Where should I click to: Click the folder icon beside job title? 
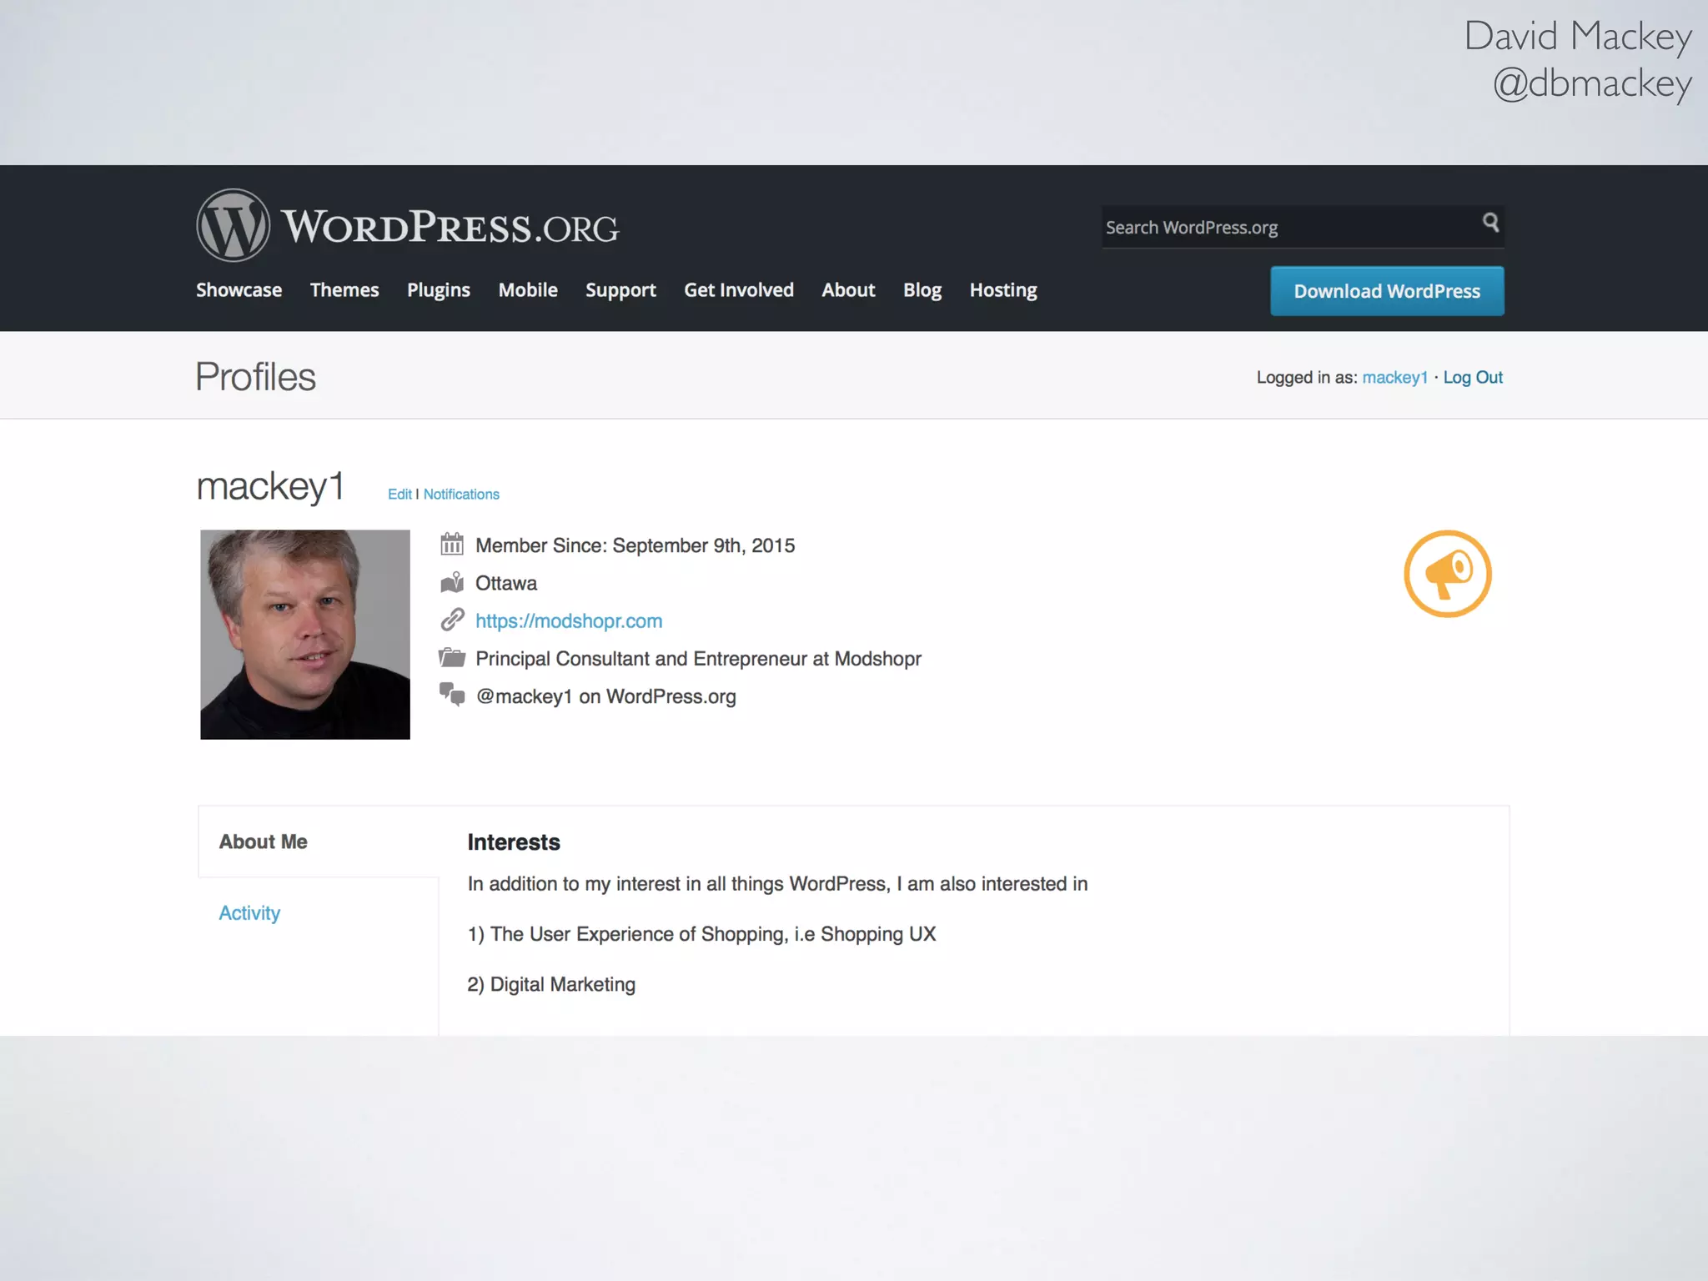(x=452, y=658)
